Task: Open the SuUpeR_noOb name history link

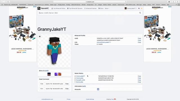Action: [x=81, y=80]
